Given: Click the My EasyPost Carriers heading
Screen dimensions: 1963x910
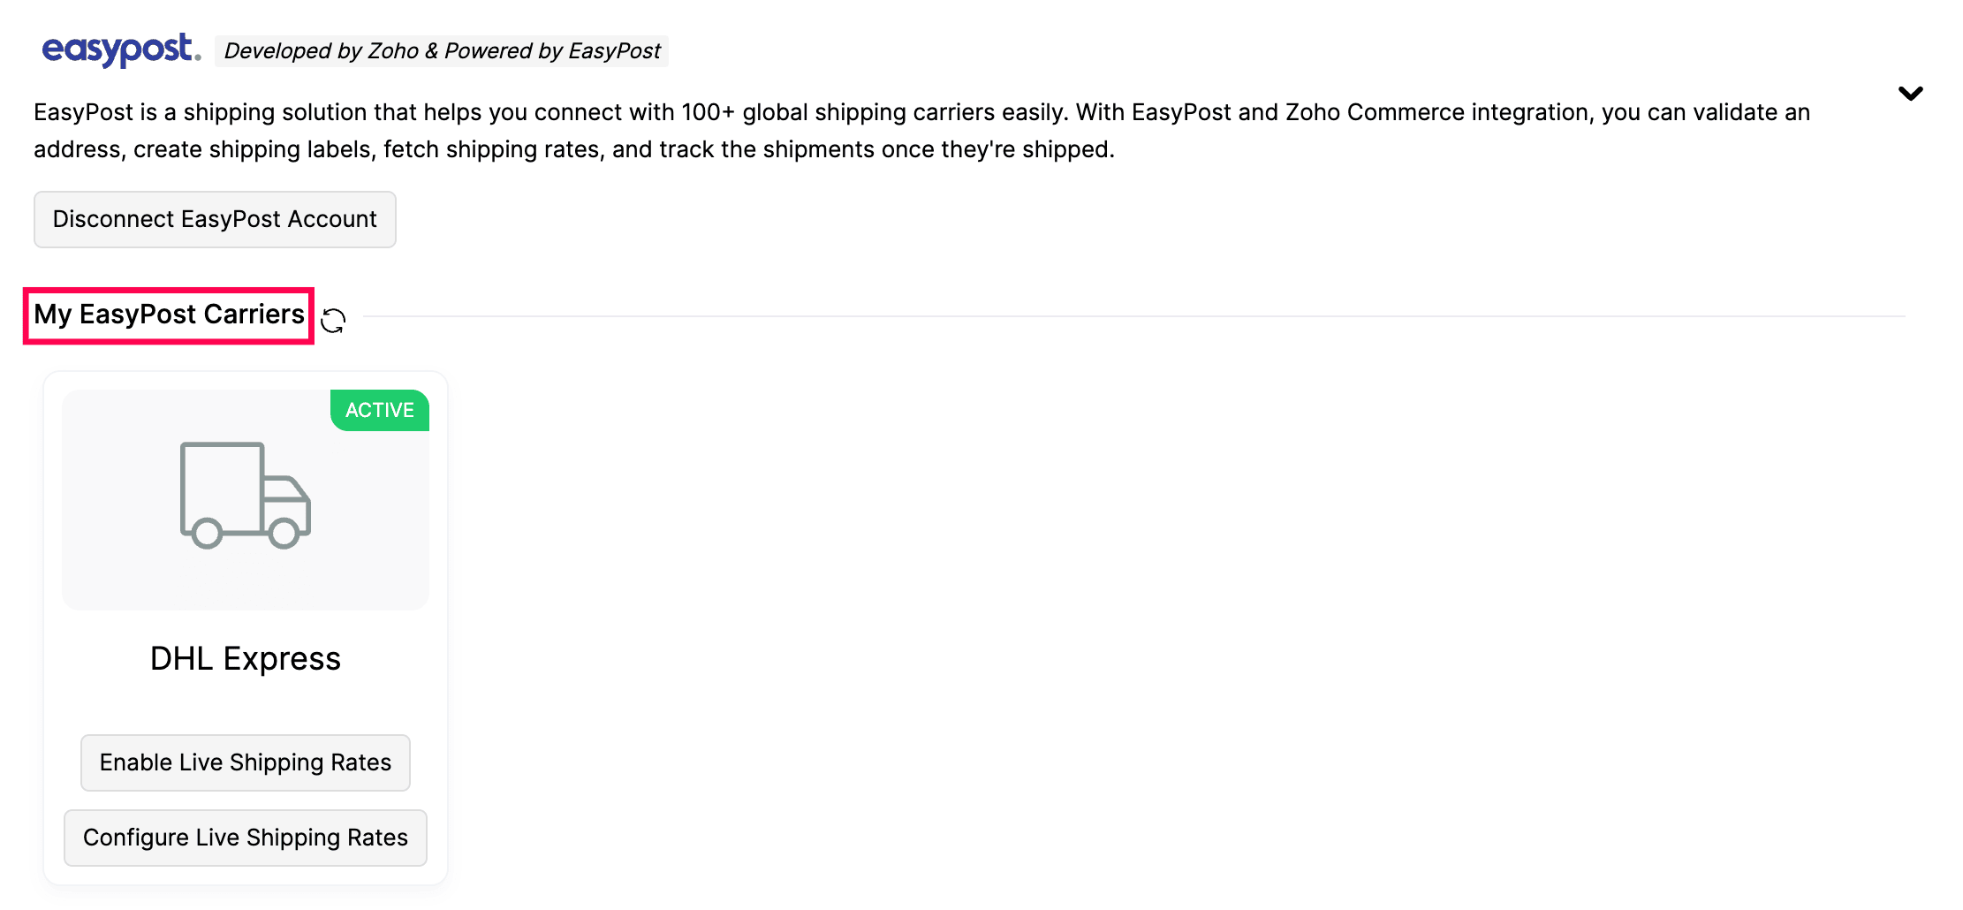Looking at the screenshot, I should point(169,315).
